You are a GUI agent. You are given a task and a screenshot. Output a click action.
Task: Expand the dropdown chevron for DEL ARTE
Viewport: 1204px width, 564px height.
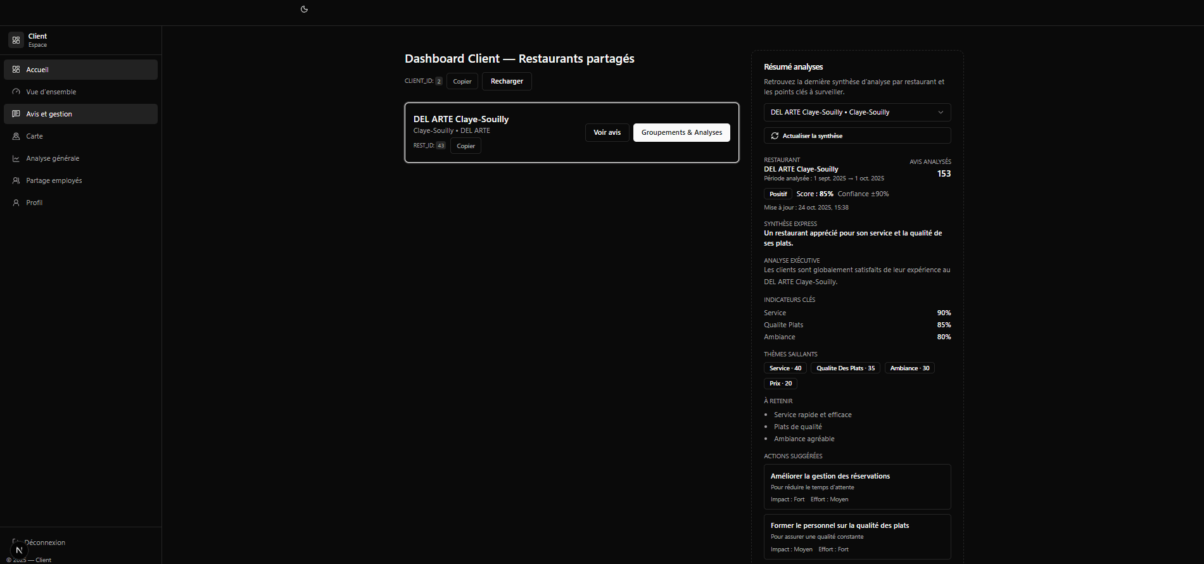coord(941,112)
